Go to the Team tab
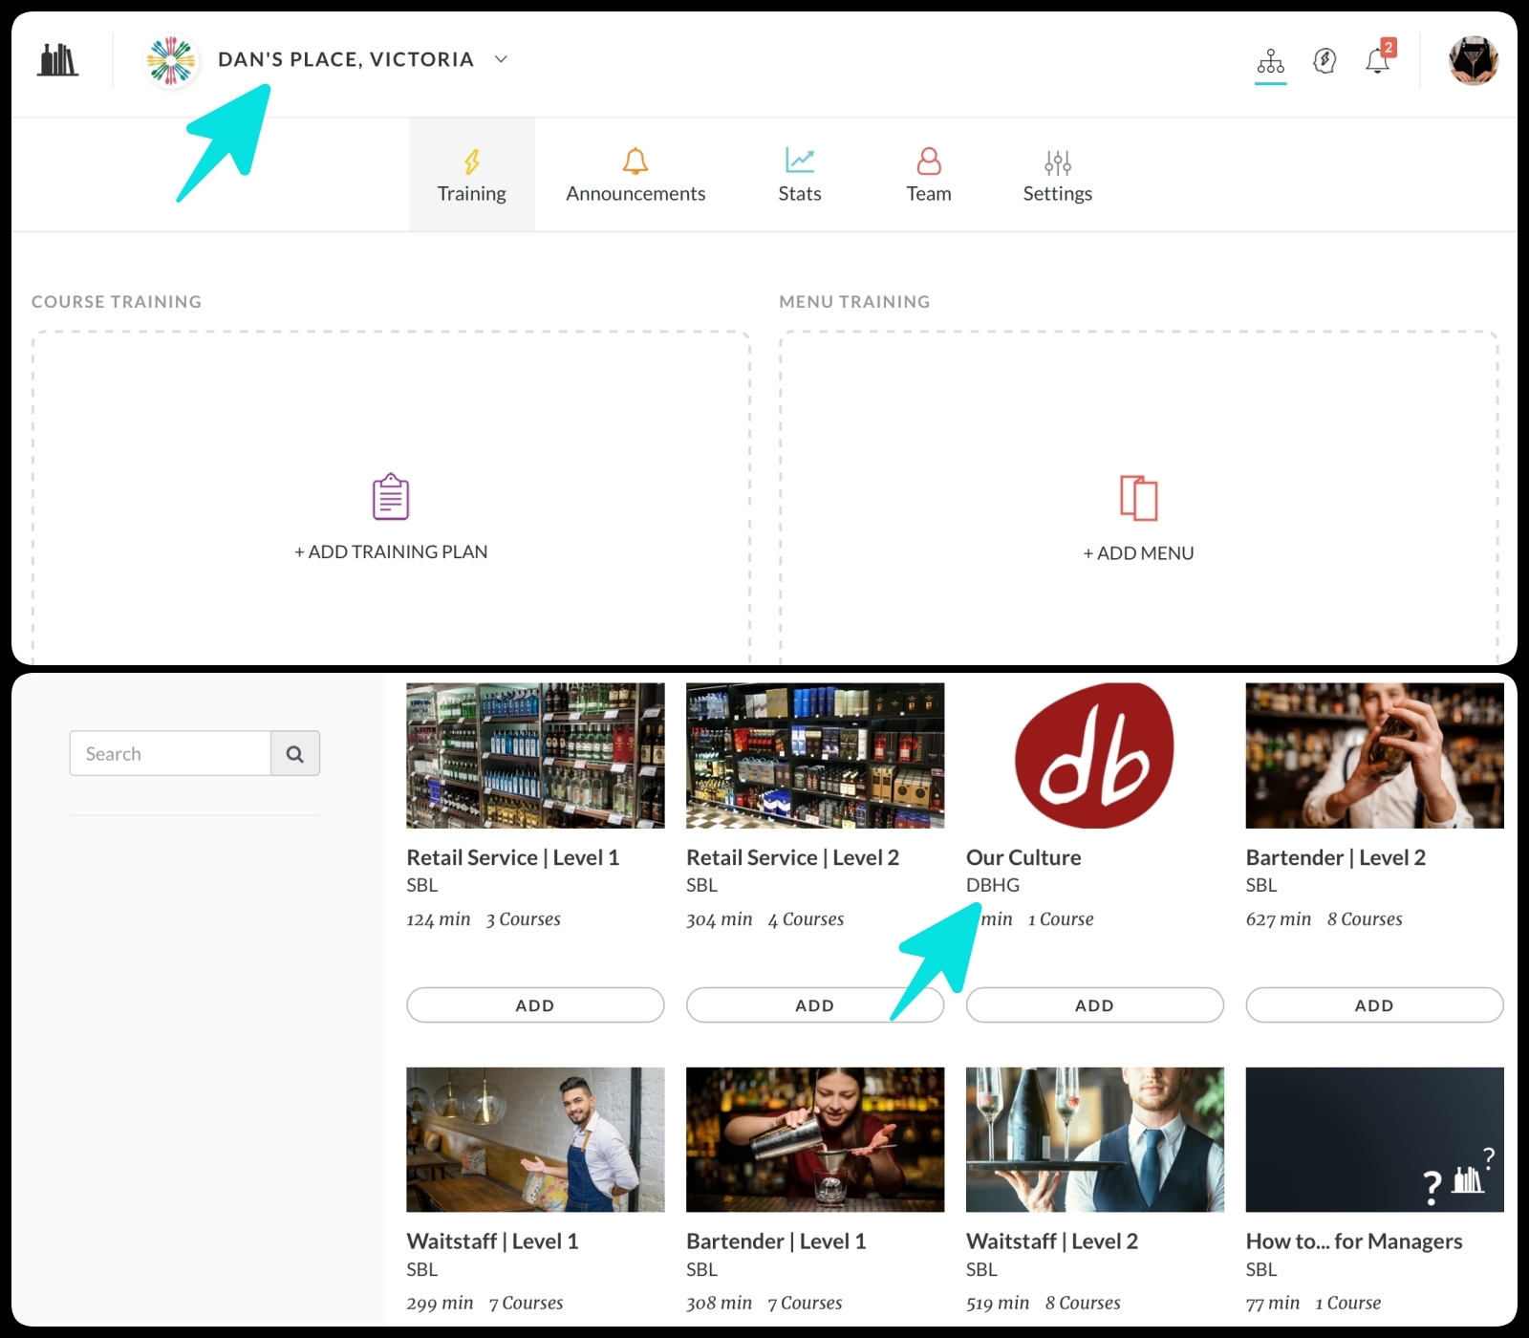 coord(928,175)
